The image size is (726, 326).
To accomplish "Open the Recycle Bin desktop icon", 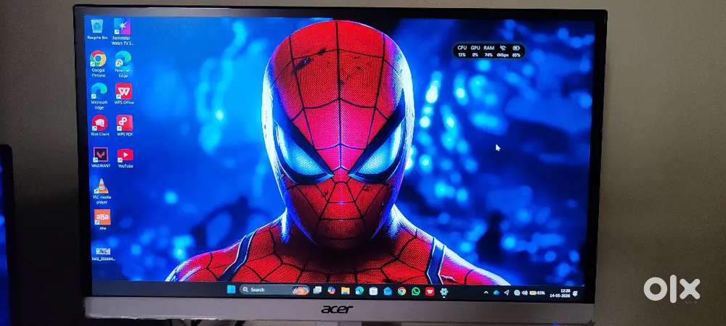I will pyautogui.click(x=97, y=29).
